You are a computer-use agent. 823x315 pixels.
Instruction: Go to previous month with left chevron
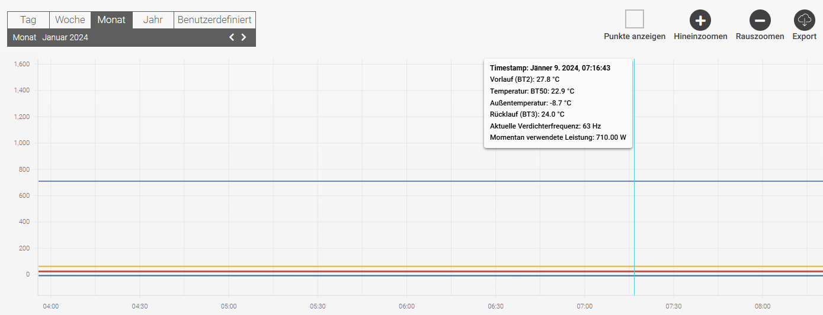click(x=232, y=37)
